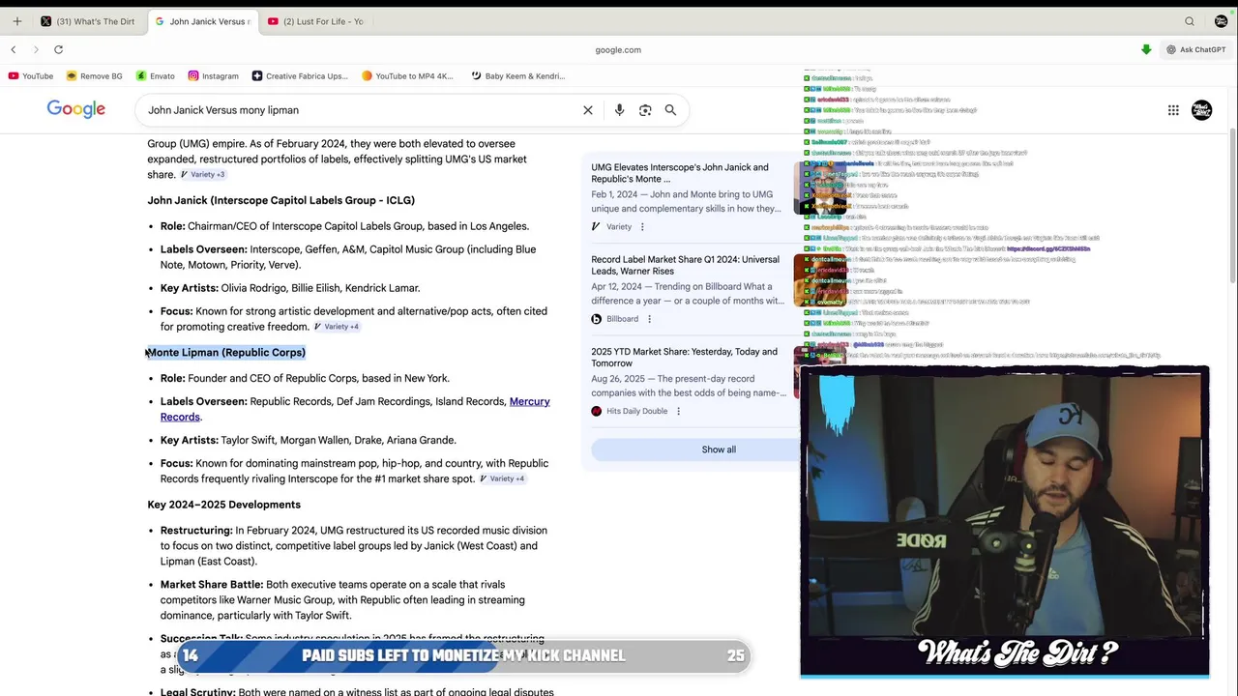
Task: Click the browser tab search magnifier icon
Action: (x=1190, y=21)
